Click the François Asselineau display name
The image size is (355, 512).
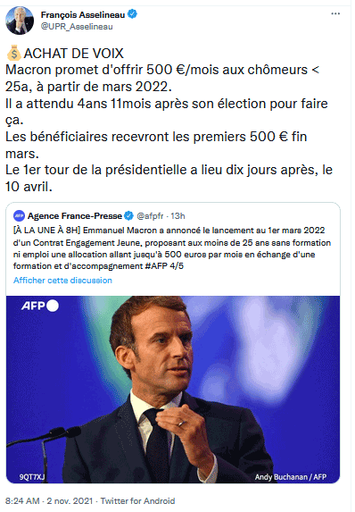click(x=83, y=14)
